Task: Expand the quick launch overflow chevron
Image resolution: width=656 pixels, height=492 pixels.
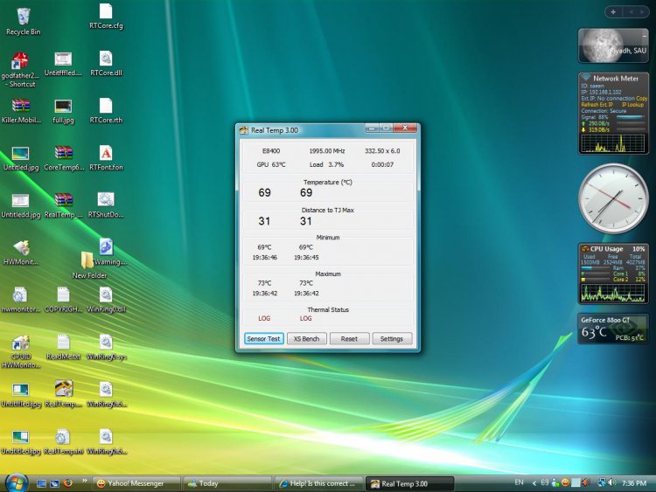Action: point(85,481)
